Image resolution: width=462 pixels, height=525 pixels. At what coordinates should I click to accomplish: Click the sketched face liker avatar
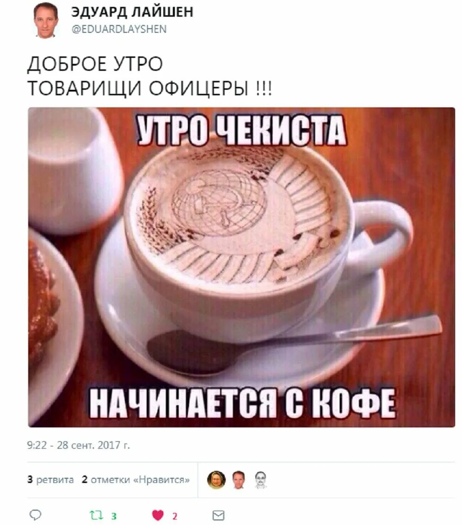pos(260,480)
